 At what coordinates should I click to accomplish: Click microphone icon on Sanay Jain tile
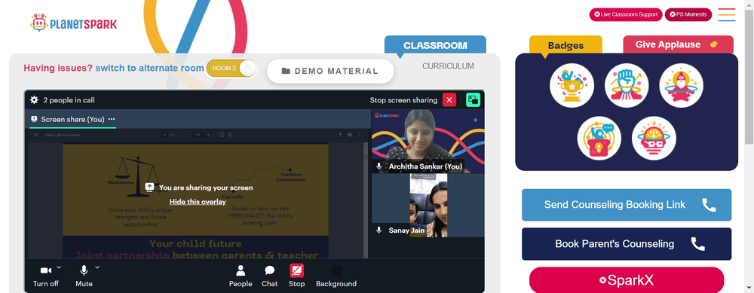point(379,230)
